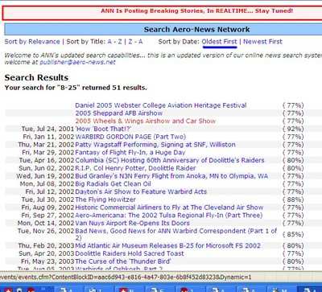Image resolution: width=322 pixels, height=292 pixels.
Task: Open WARBIRD GORDON PAGE (Part Two)
Action: coord(130,137)
